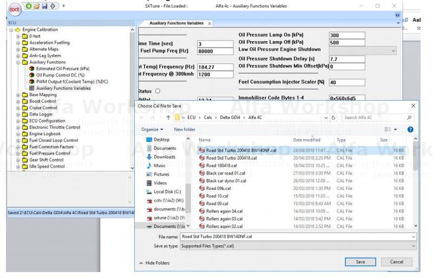Open Estimated Oil Pressure (kPa) map
Screen dimensions: 433x278
click(62, 69)
